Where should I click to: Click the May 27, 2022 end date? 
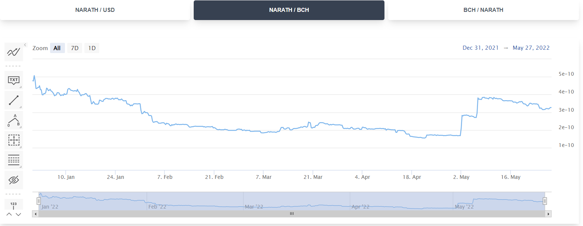tap(531, 48)
